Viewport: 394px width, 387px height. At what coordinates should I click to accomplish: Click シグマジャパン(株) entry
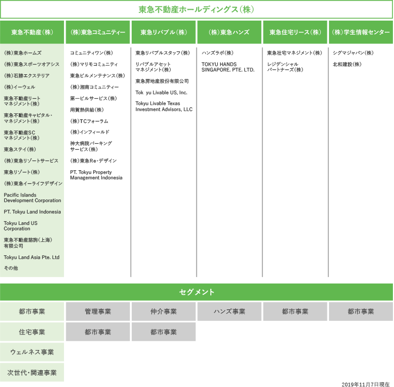click(353, 53)
